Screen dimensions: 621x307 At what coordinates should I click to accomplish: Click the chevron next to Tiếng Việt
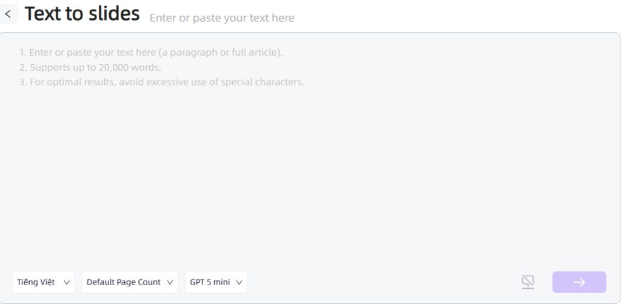point(67,282)
